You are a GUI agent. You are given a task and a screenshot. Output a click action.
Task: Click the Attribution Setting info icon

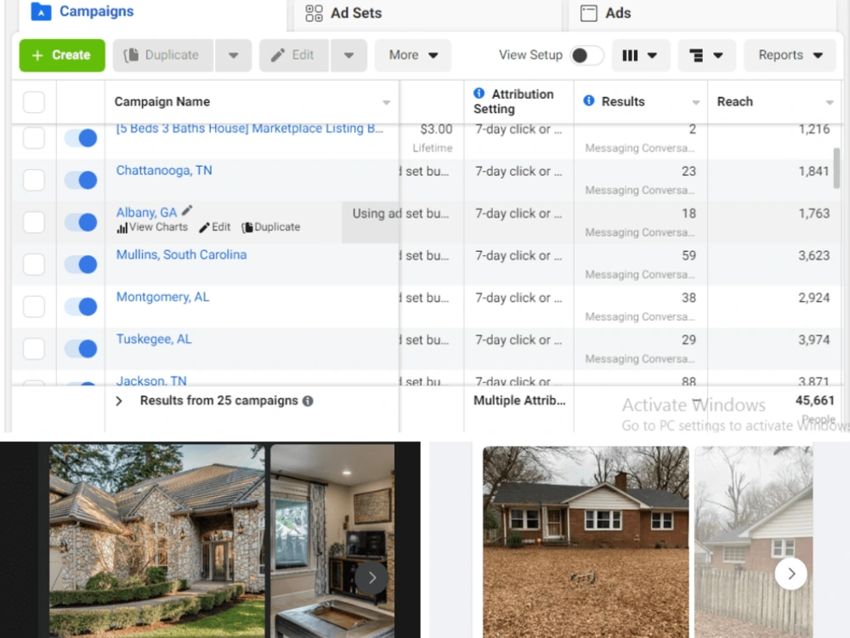click(x=479, y=94)
